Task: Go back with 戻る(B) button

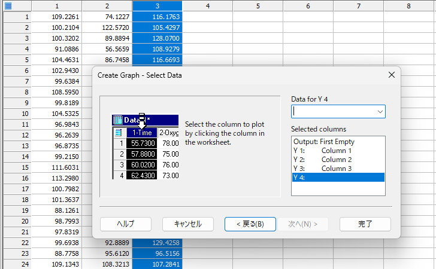Action: [249, 224]
